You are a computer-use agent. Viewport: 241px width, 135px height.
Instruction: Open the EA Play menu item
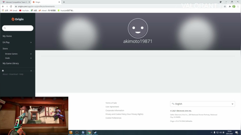tap(6, 42)
